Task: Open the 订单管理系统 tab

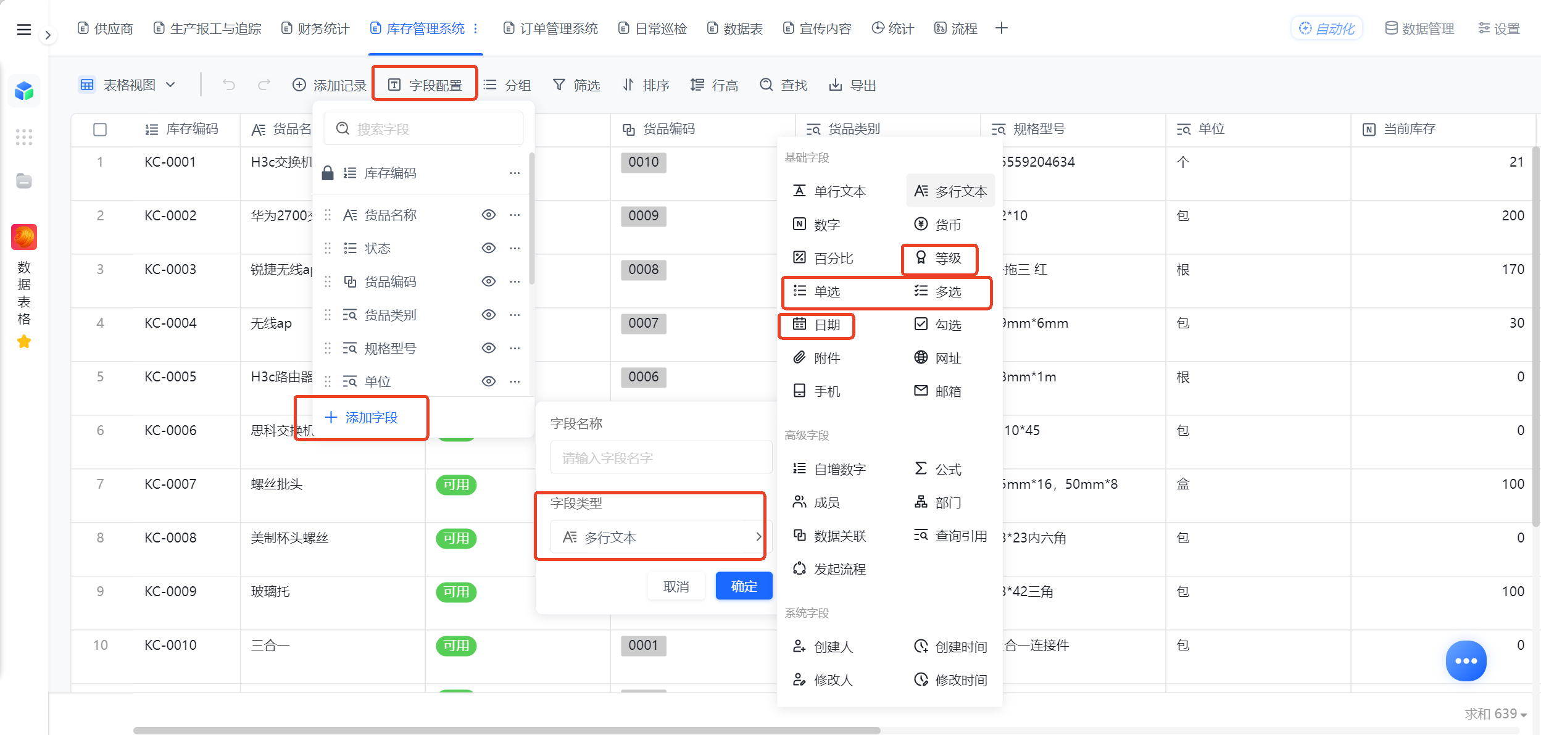Action: (550, 28)
